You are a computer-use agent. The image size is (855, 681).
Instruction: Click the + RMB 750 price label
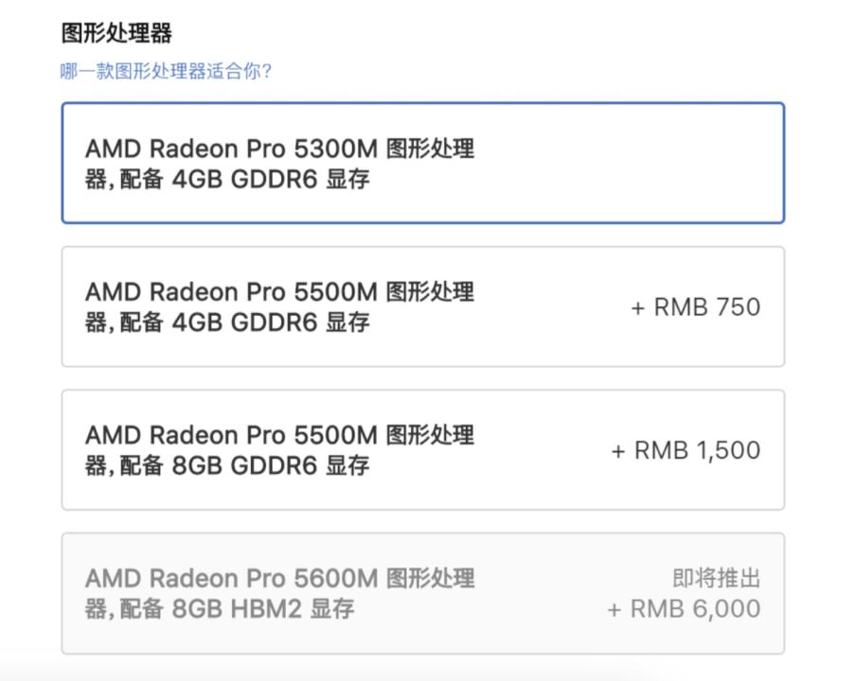(696, 307)
